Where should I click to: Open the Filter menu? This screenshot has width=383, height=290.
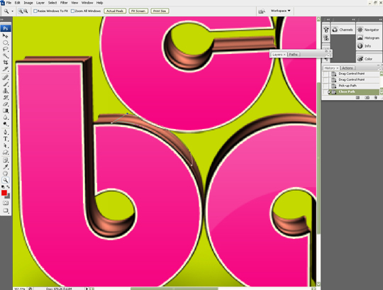click(64, 3)
